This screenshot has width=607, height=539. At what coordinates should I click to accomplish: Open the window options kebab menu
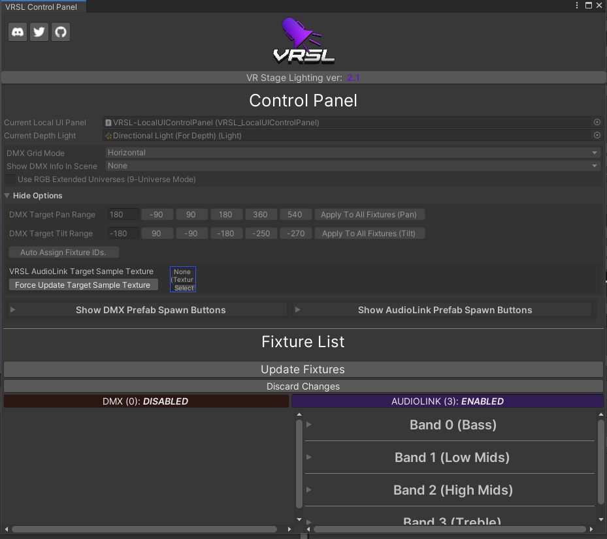point(577,5)
